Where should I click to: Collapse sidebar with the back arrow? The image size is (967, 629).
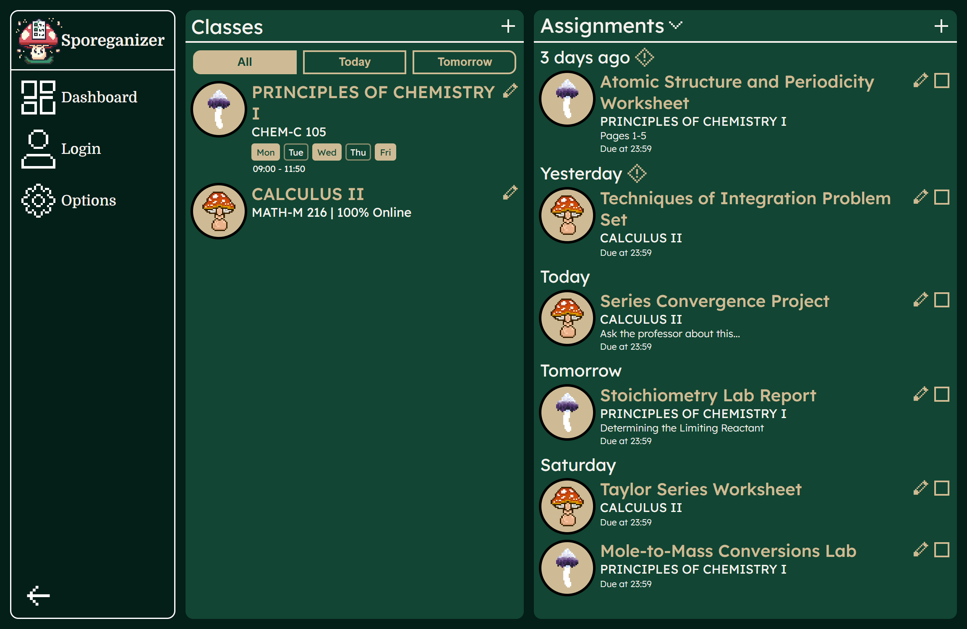[x=38, y=595]
